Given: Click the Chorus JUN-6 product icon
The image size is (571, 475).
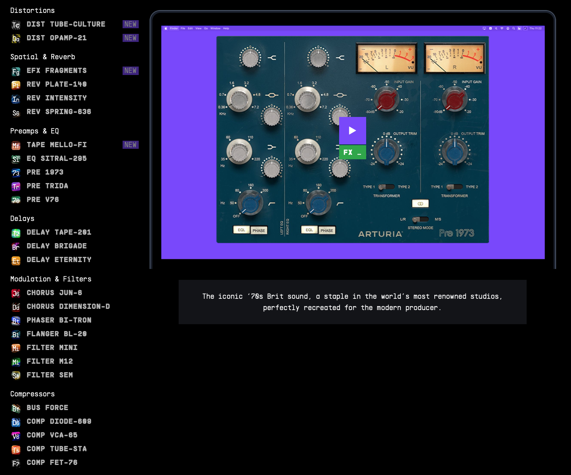Looking at the screenshot, I should [x=16, y=294].
